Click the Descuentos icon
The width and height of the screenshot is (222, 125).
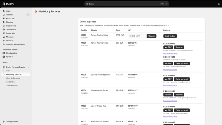point(4,29)
